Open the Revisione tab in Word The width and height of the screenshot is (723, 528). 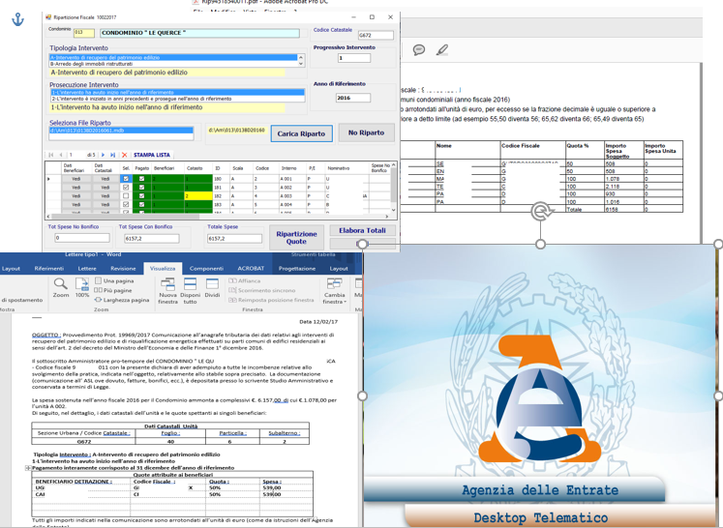pyautogui.click(x=123, y=268)
